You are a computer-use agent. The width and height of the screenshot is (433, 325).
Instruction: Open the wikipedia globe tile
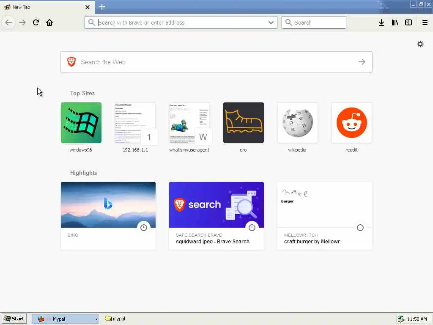click(298, 123)
